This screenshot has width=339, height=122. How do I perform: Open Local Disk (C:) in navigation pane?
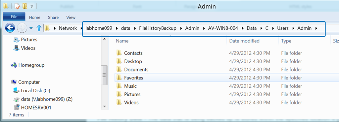pos(36,91)
